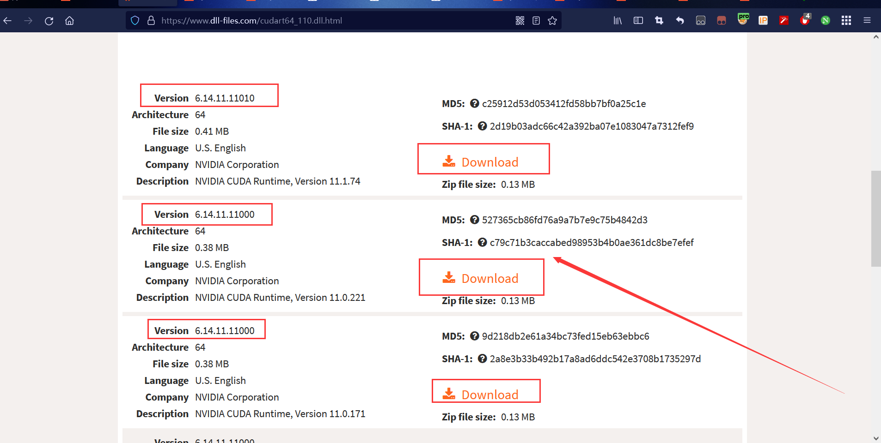Viewport: 881px width, 443px height.
Task: Click MD5 help icon for 527365cb hash
Action: point(474,220)
